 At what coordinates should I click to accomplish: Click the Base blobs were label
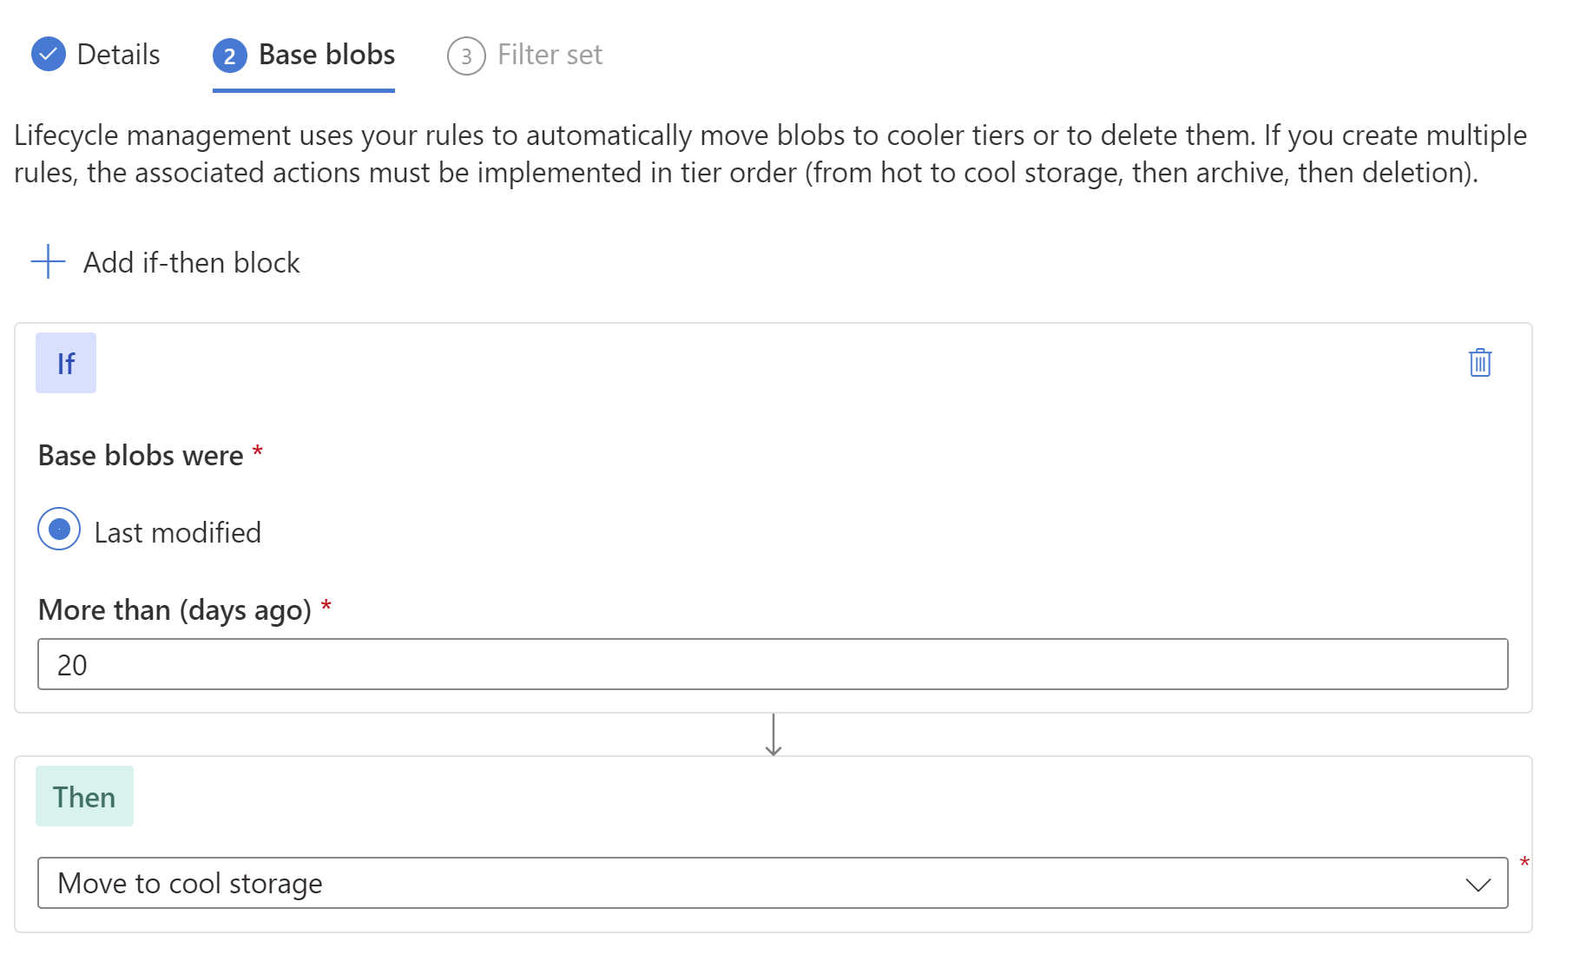[141, 455]
